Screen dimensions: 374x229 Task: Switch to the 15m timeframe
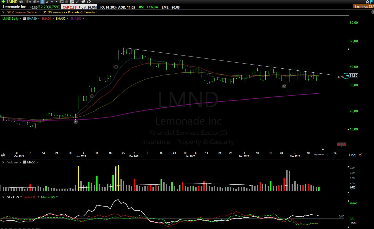[28, 2]
